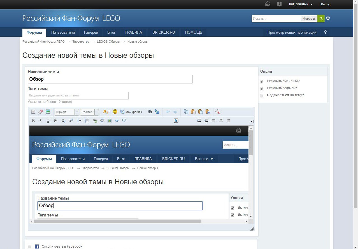Apply Subscript formatting
Viewport: 358px width, 249px height.
64,121
